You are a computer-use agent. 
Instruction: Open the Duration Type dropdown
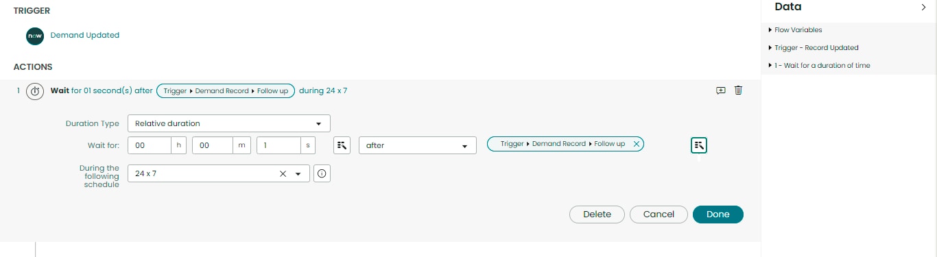point(229,123)
